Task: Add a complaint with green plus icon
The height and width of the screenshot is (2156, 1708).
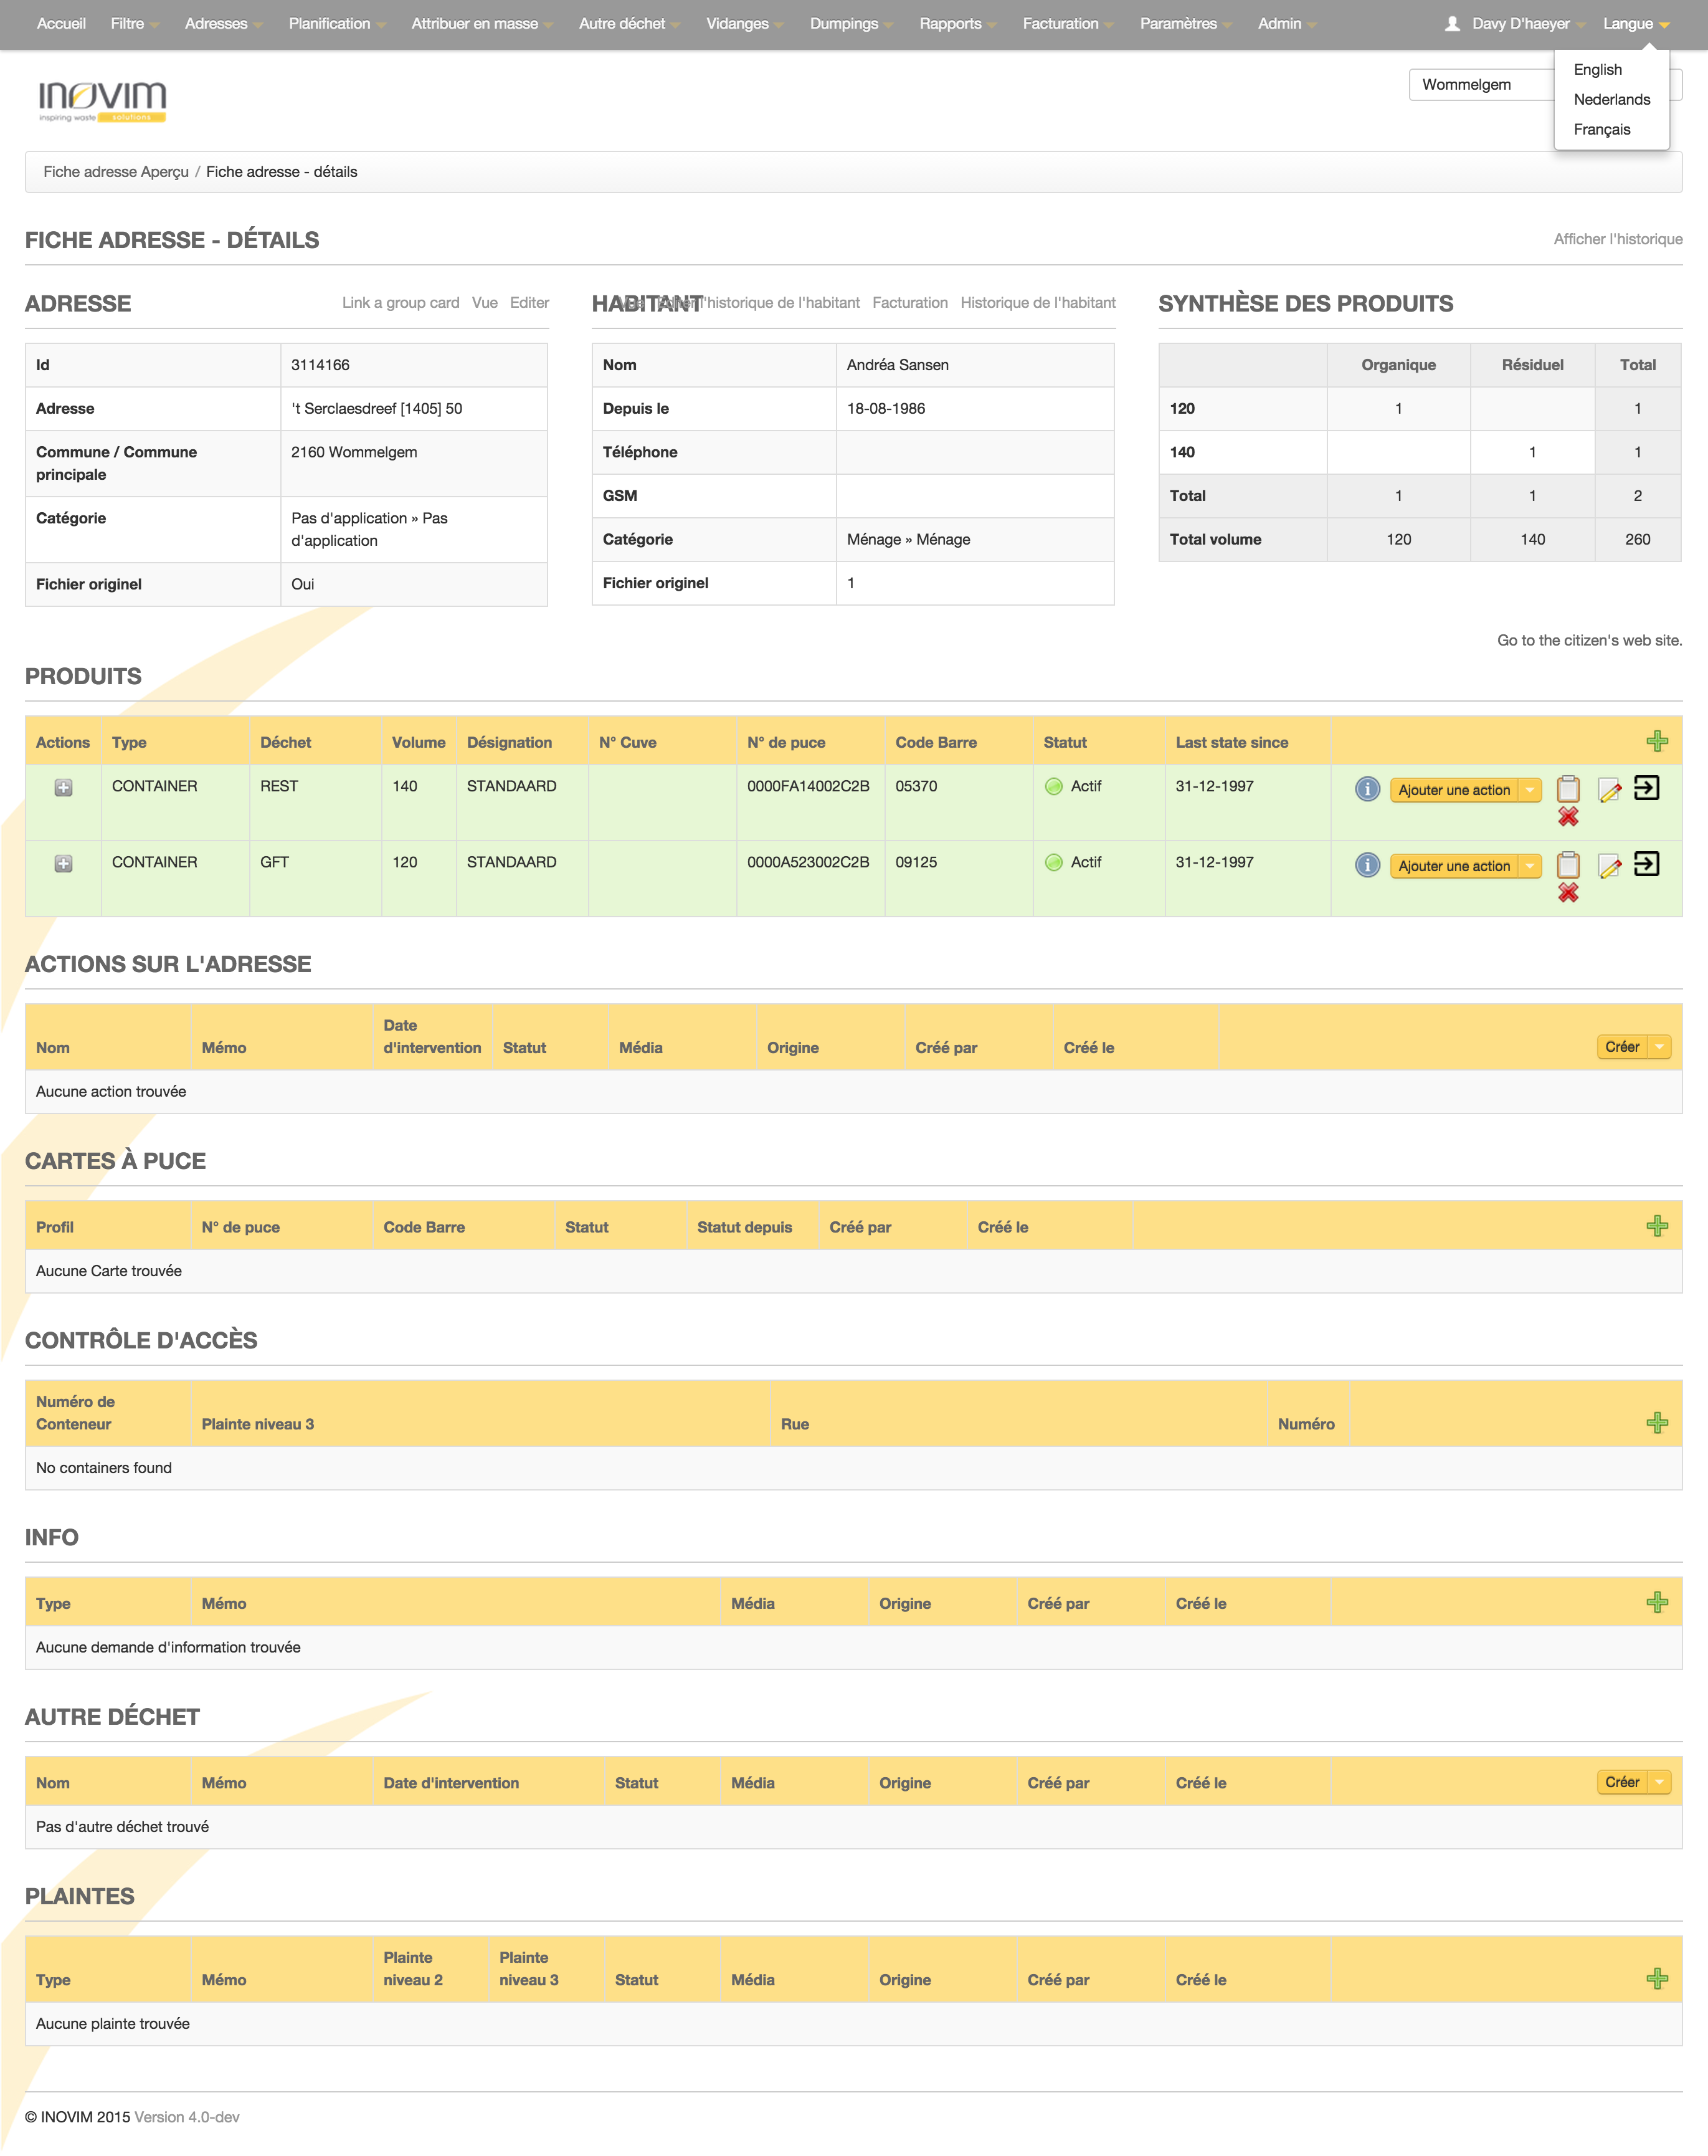Action: tap(1657, 1978)
